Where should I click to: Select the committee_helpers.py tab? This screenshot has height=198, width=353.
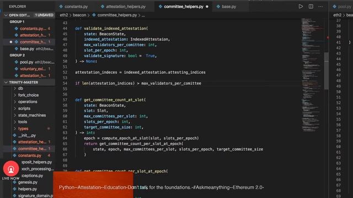184,7
